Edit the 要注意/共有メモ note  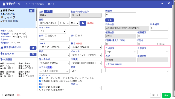coord(33,48)
